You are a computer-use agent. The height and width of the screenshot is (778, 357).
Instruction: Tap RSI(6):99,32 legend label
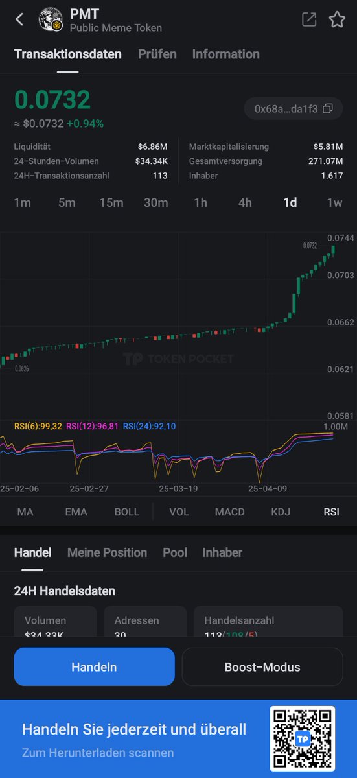38,426
